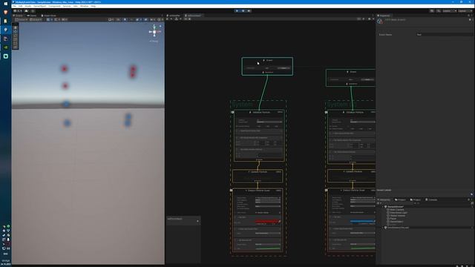Screen dimensions: 475x267
Task: Open the red color gradient swatch
Action: point(267,222)
